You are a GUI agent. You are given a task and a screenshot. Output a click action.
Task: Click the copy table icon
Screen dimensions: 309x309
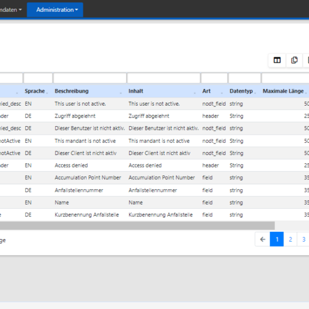294,60
